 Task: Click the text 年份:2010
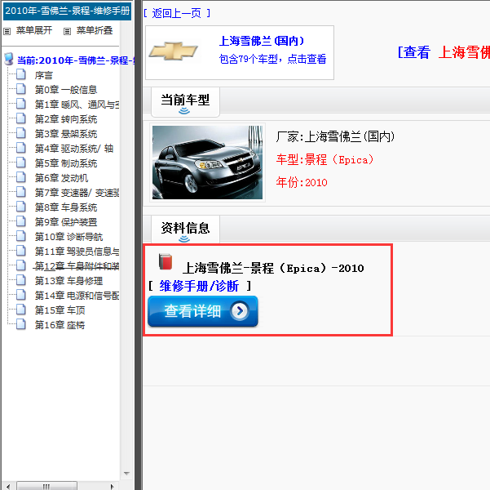click(x=302, y=182)
